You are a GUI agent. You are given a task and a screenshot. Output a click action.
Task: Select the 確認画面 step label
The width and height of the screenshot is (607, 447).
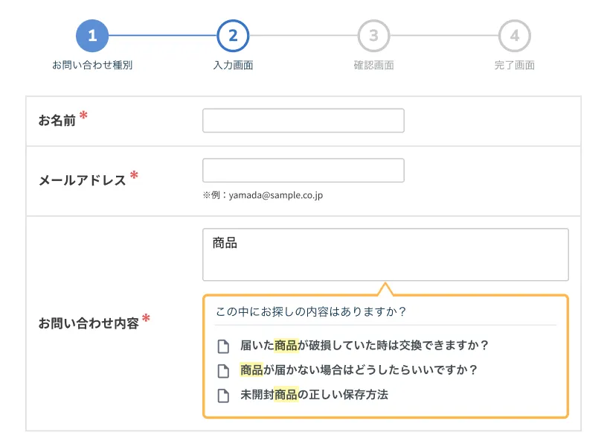click(373, 66)
